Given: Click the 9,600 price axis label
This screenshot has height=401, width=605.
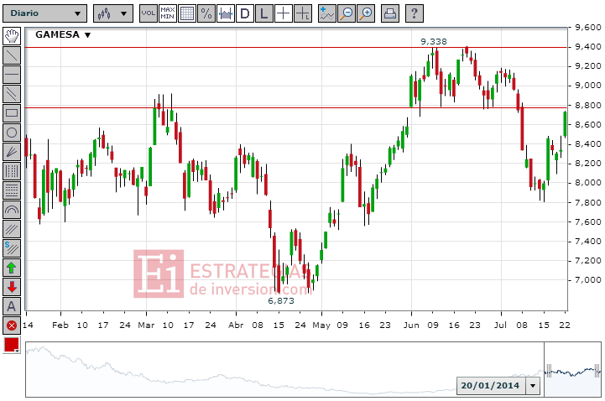Looking at the screenshot, I should 587,28.
